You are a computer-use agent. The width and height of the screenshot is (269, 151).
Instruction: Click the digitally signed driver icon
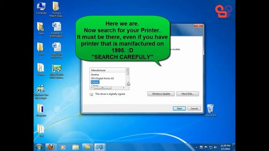[91, 94]
